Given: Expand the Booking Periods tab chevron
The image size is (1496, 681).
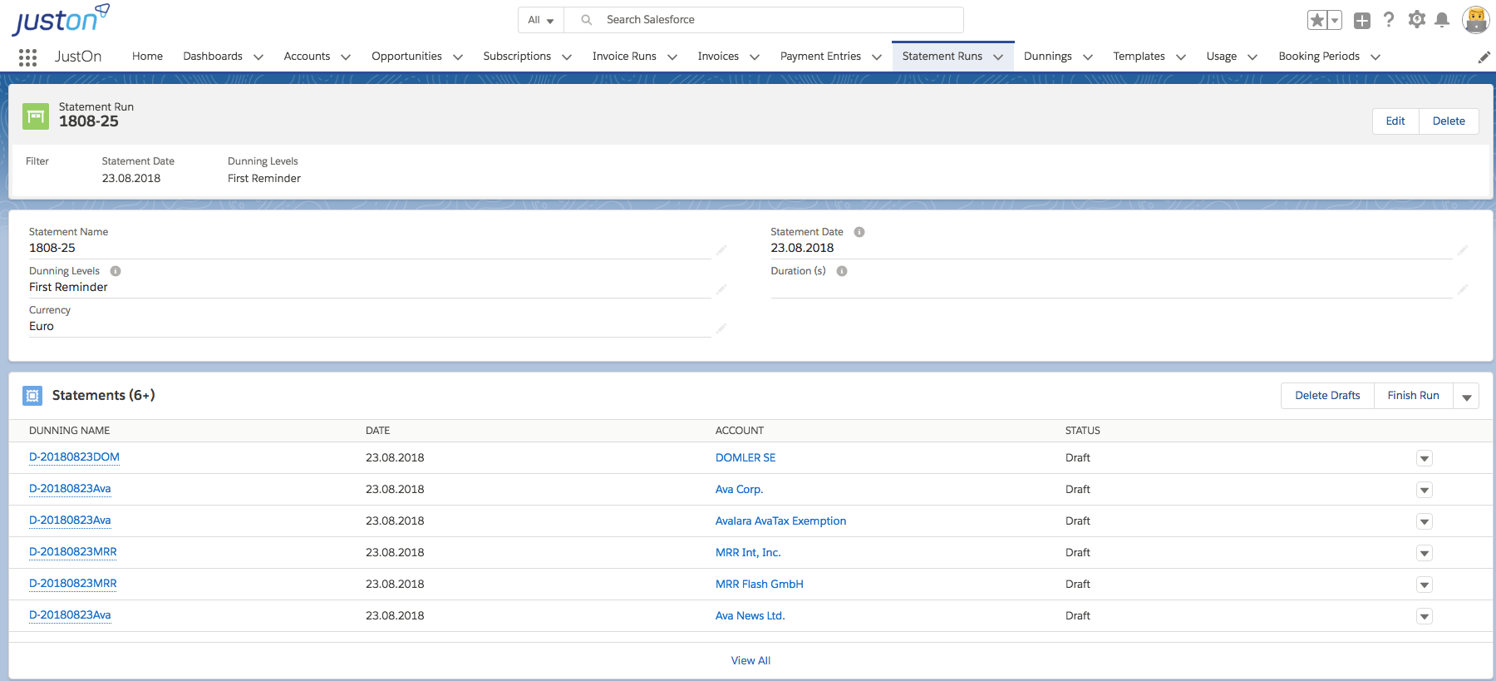Looking at the screenshot, I should tap(1375, 57).
